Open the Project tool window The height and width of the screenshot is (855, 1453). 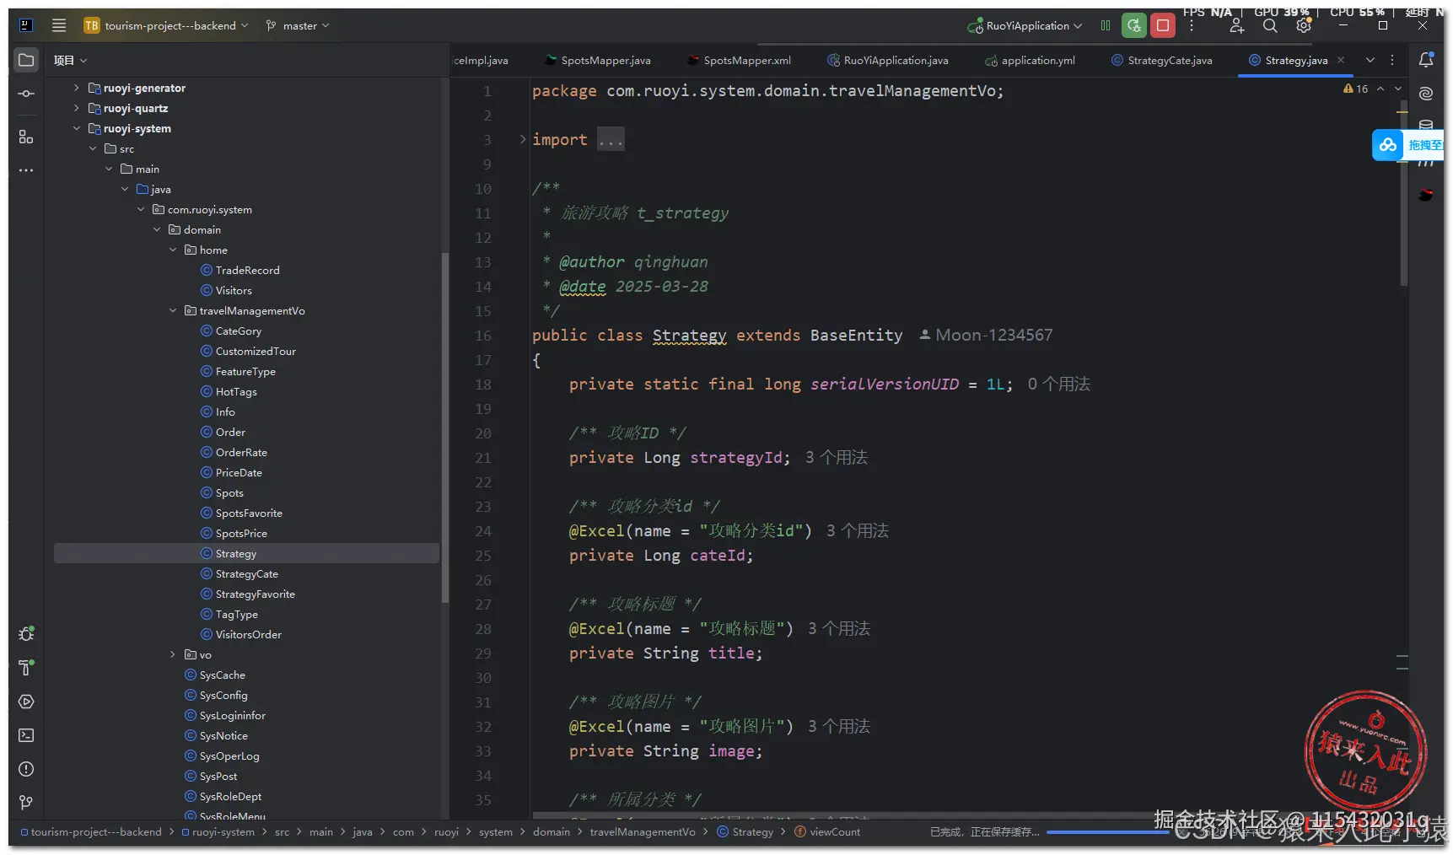click(x=26, y=60)
